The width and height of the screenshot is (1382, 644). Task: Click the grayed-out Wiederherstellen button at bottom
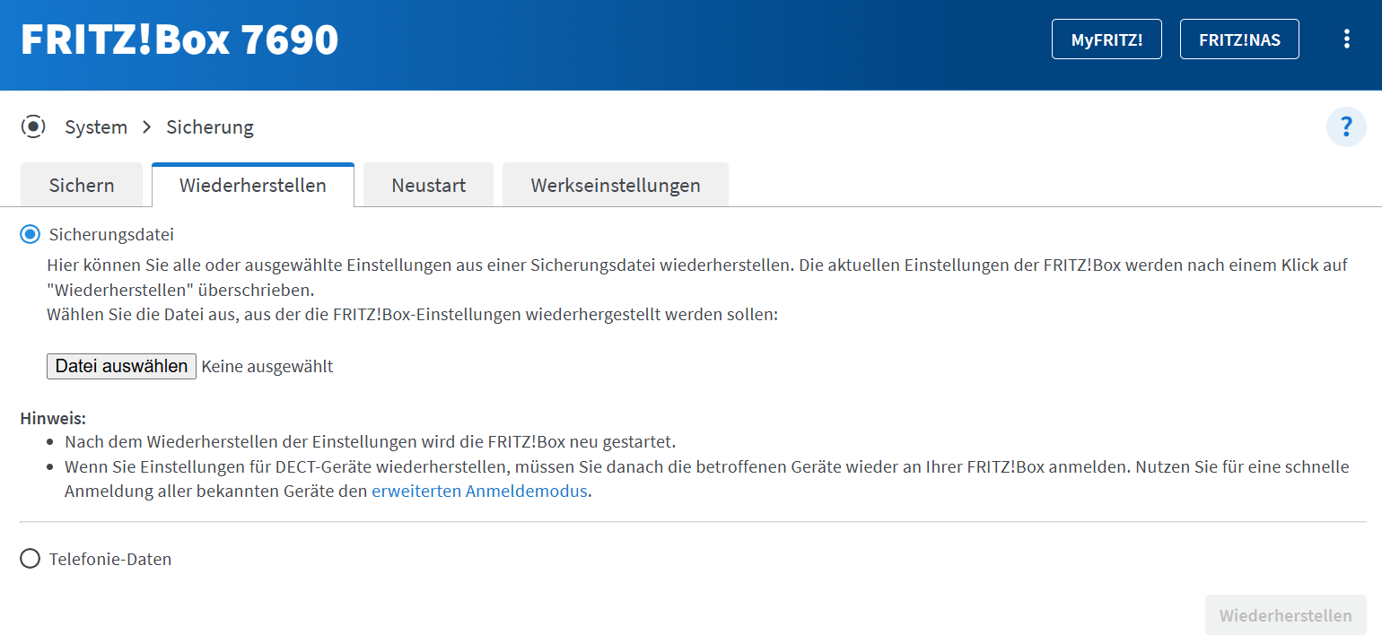(1285, 615)
